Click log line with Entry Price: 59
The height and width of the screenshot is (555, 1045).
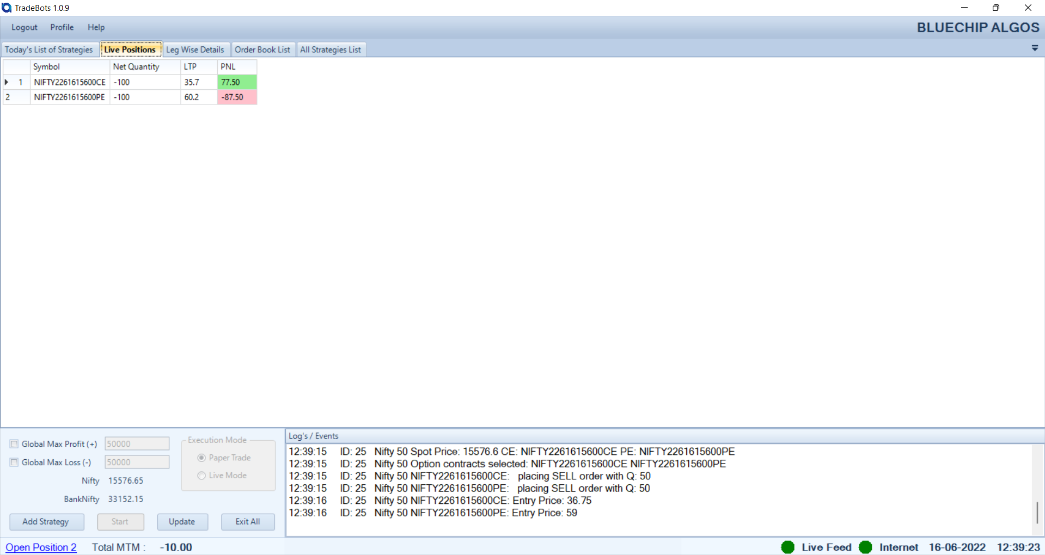coord(433,513)
